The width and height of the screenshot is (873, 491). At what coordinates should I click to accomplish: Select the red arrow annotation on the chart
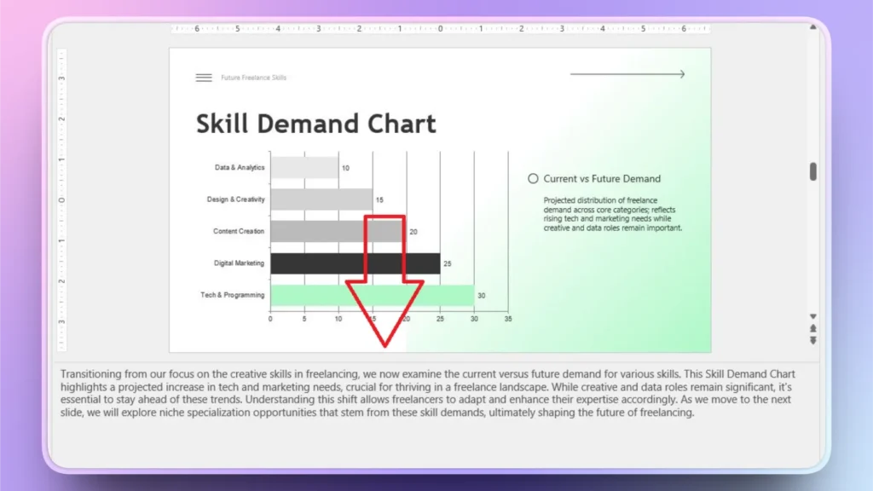[385, 281]
